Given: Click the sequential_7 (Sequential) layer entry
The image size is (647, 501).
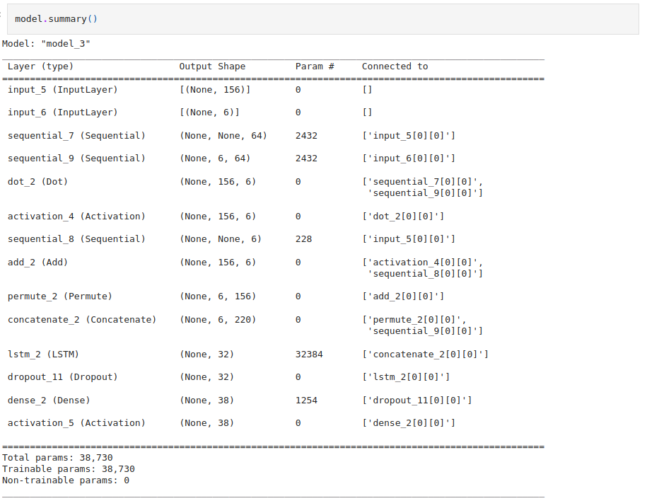Looking at the screenshot, I should tap(76, 135).
